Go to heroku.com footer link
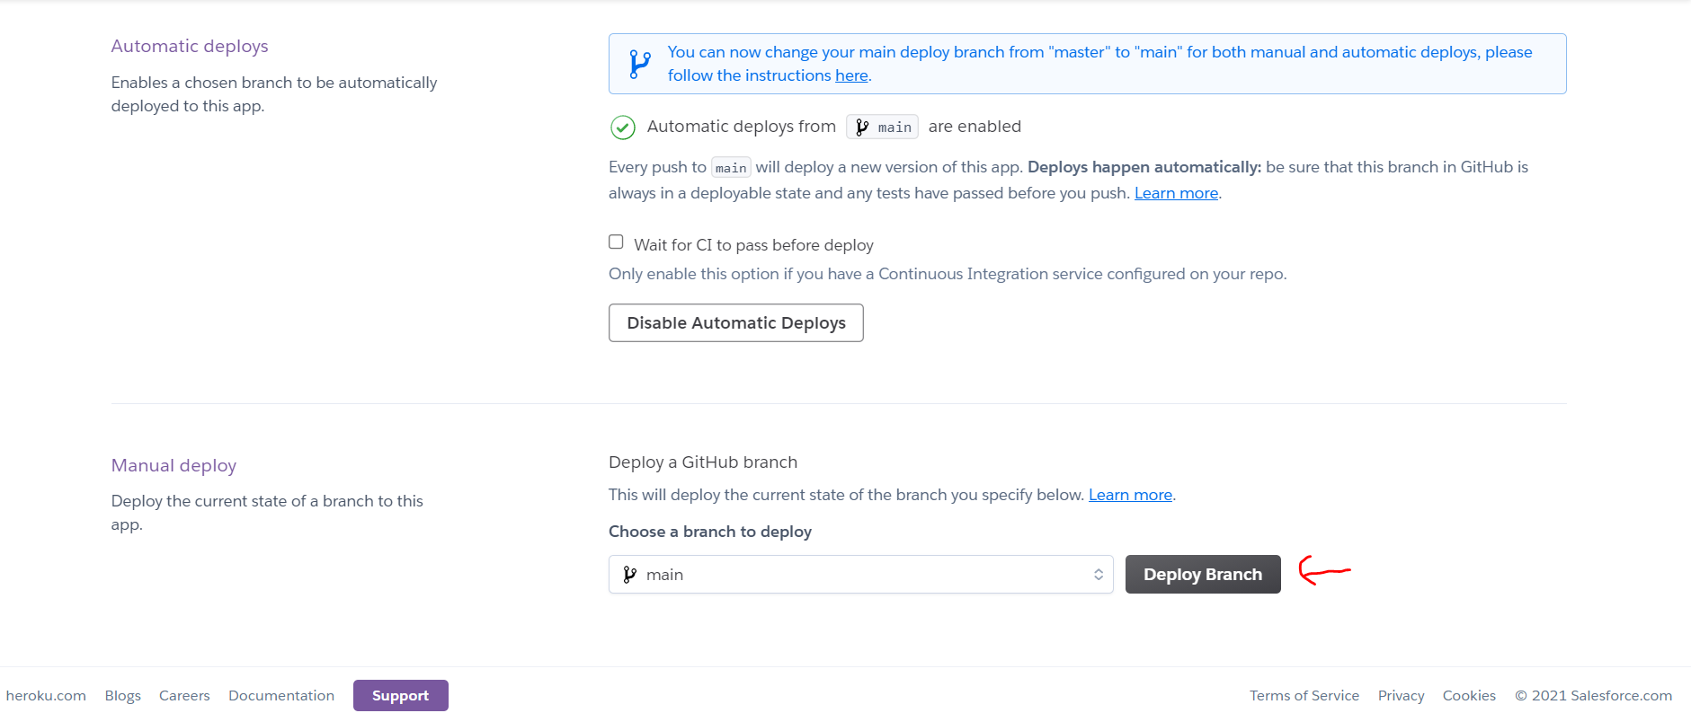Screen dimensions: 1691x713 pyautogui.click(x=46, y=696)
